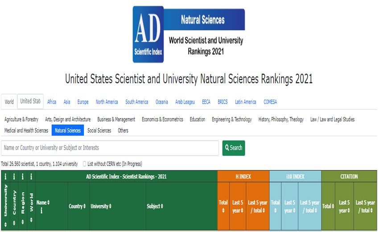
Task: Sort by H Index Total column
Action: point(223,206)
